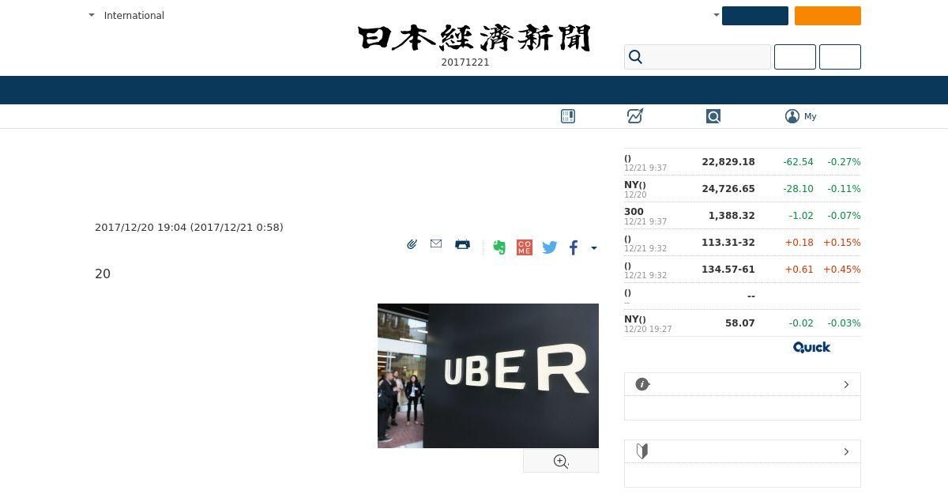The height and width of the screenshot is (498, 948).
Task: Select the market row showing 22,829.18
Action: (x=743, y=162)
